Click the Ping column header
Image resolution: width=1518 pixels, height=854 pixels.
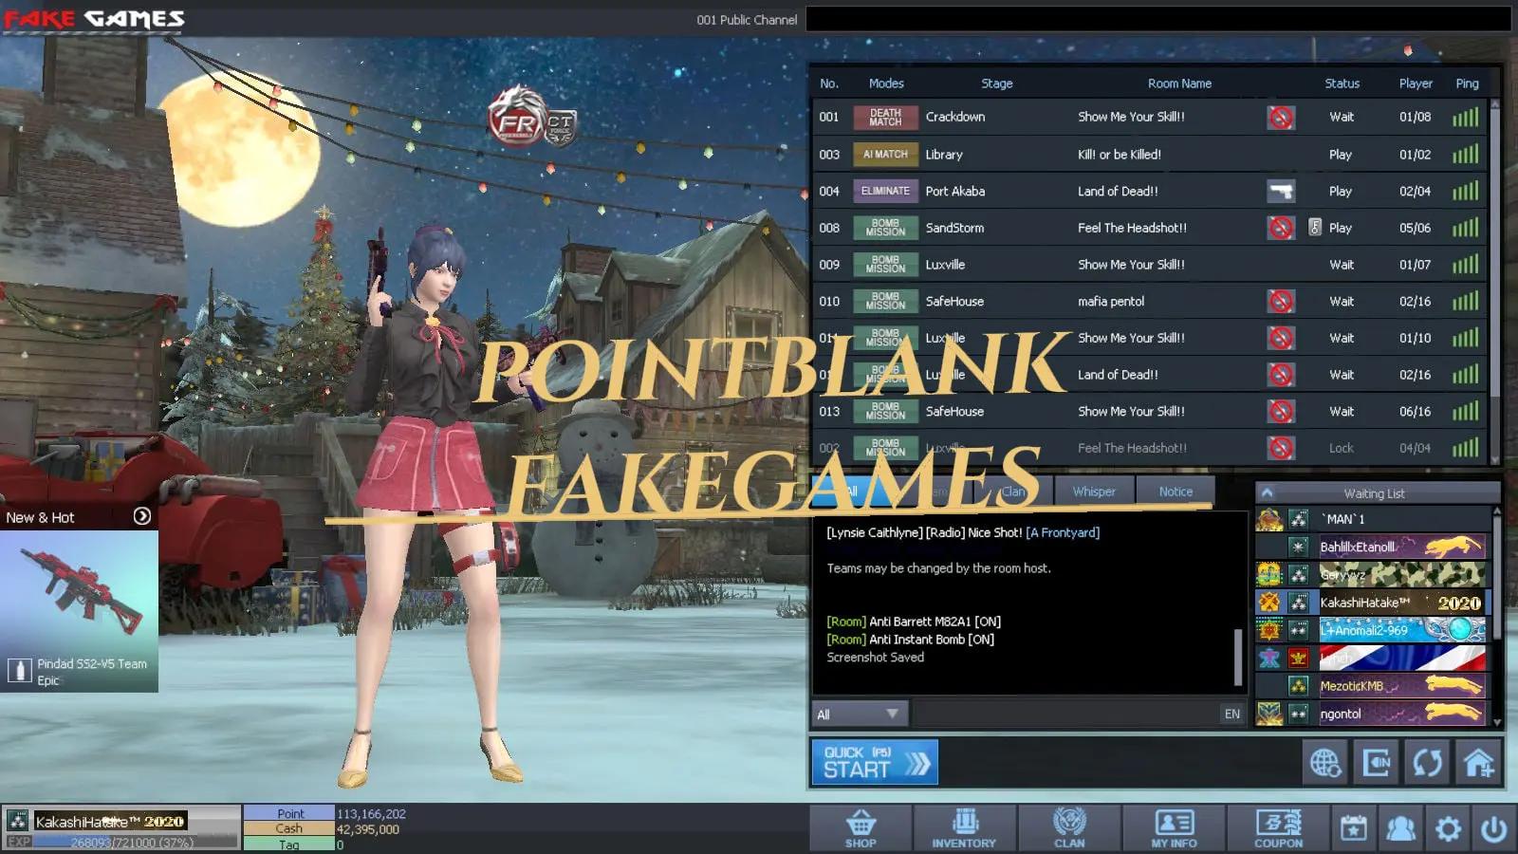[x=1467, y=84]
